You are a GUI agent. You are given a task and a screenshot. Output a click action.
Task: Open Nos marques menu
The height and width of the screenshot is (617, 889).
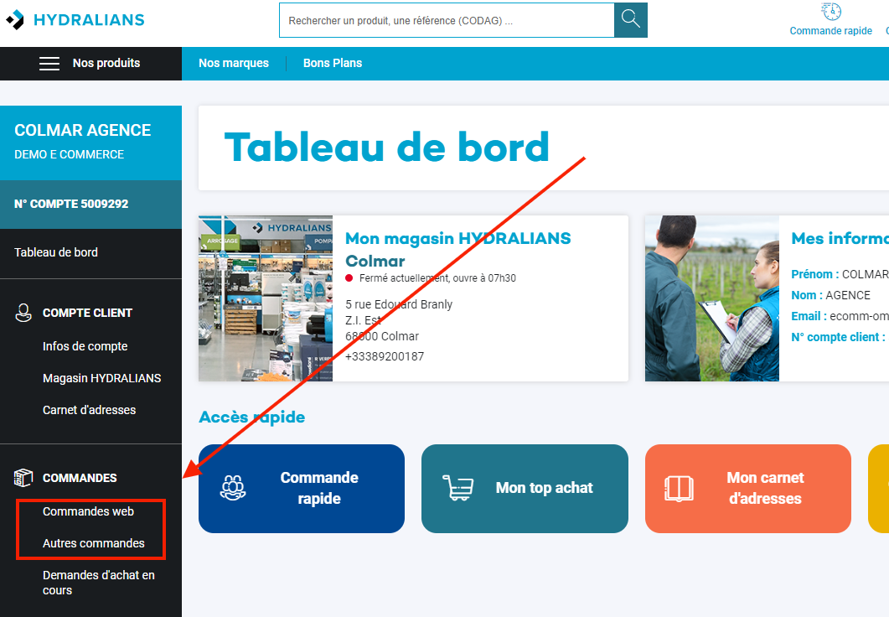click(x=234, y=63)
